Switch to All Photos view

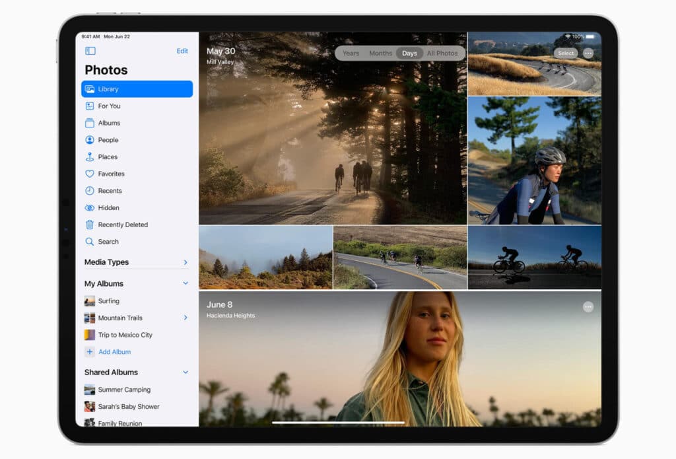[x=442, y=53]
